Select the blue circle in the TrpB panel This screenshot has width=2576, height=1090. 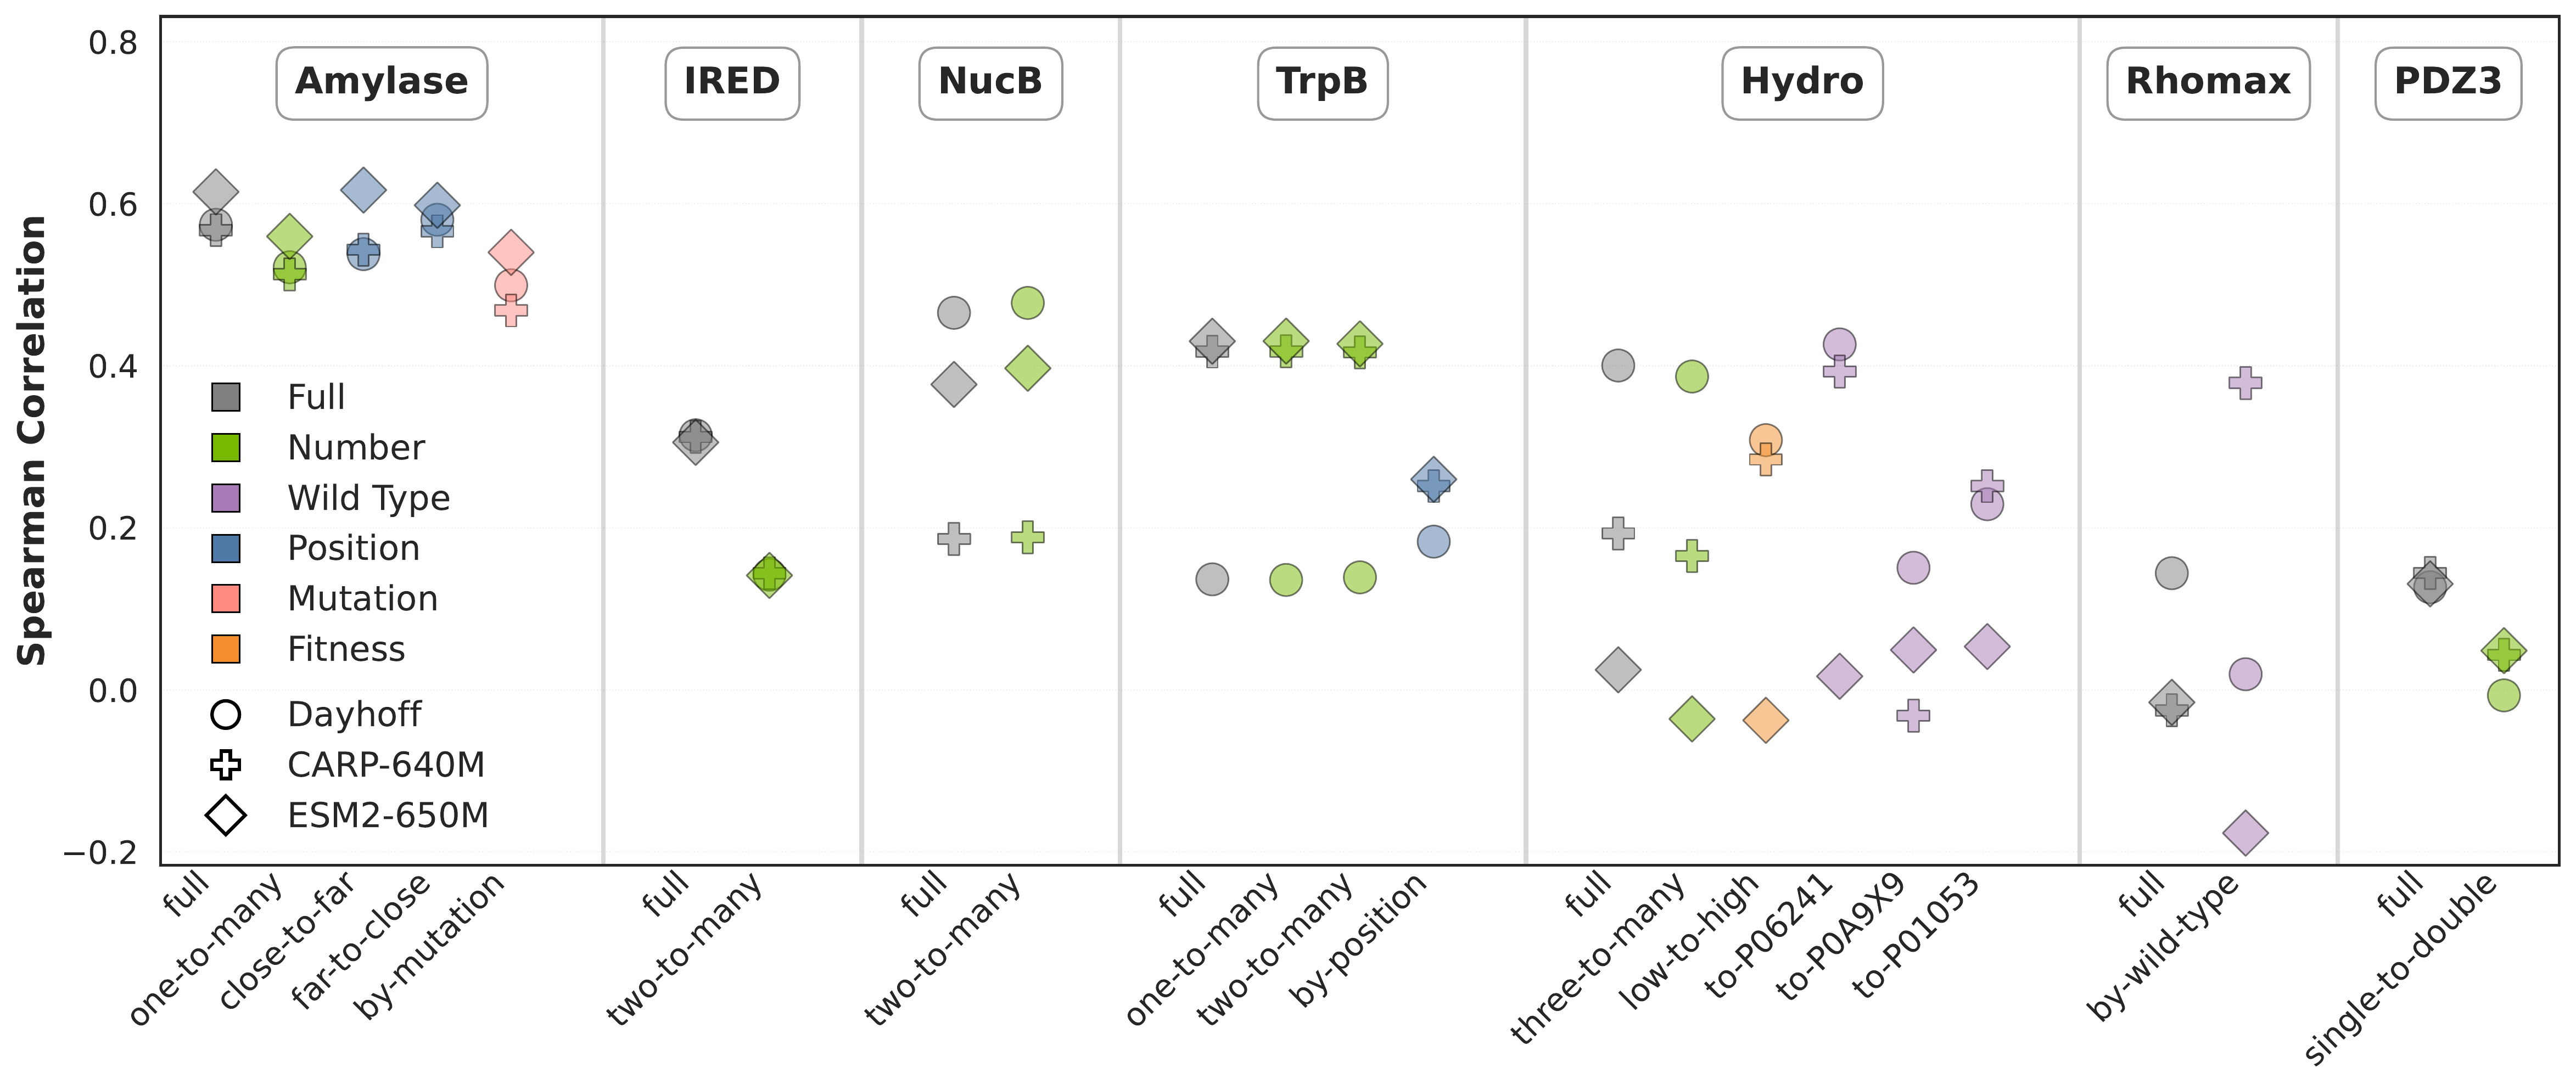(1433, 542)
